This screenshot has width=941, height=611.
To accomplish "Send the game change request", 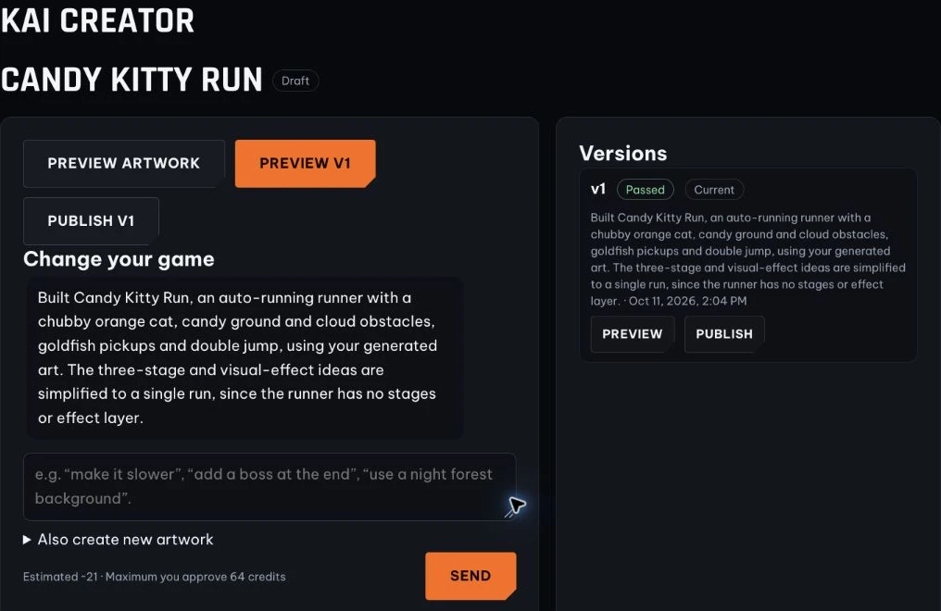I will click(x=470, y=576).
